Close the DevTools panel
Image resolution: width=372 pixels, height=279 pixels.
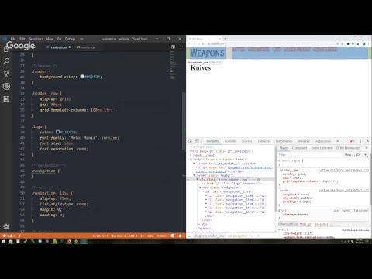click(x=367, y=141)
